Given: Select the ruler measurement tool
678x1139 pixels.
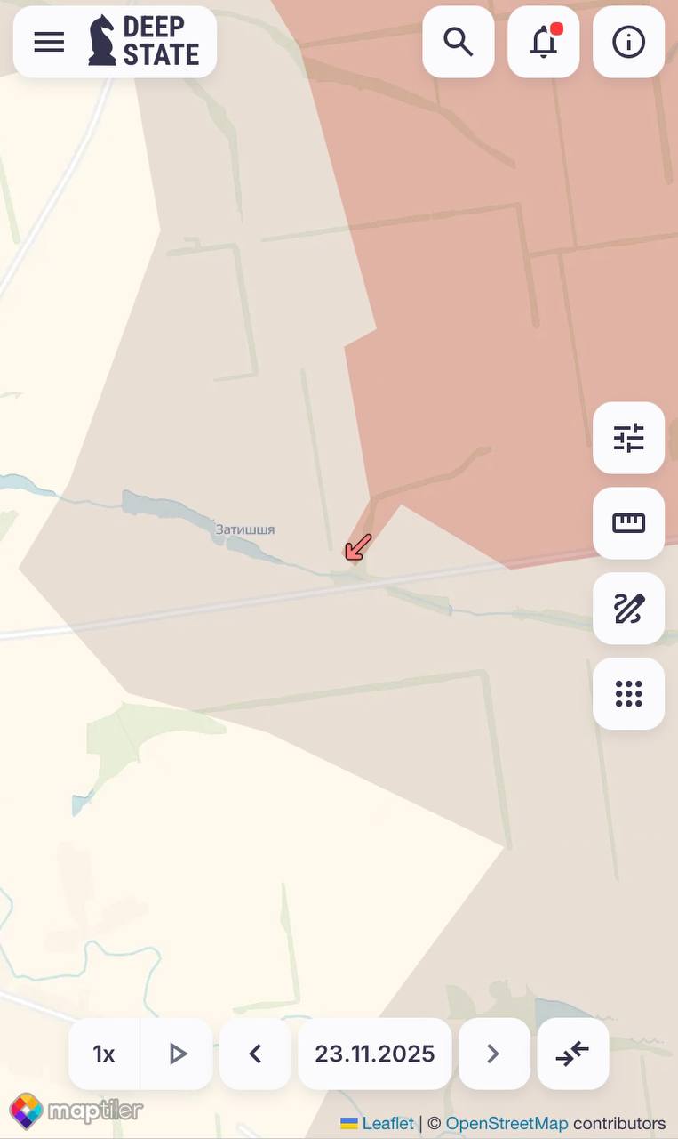Looking at the screenshot, I should 629,523.
